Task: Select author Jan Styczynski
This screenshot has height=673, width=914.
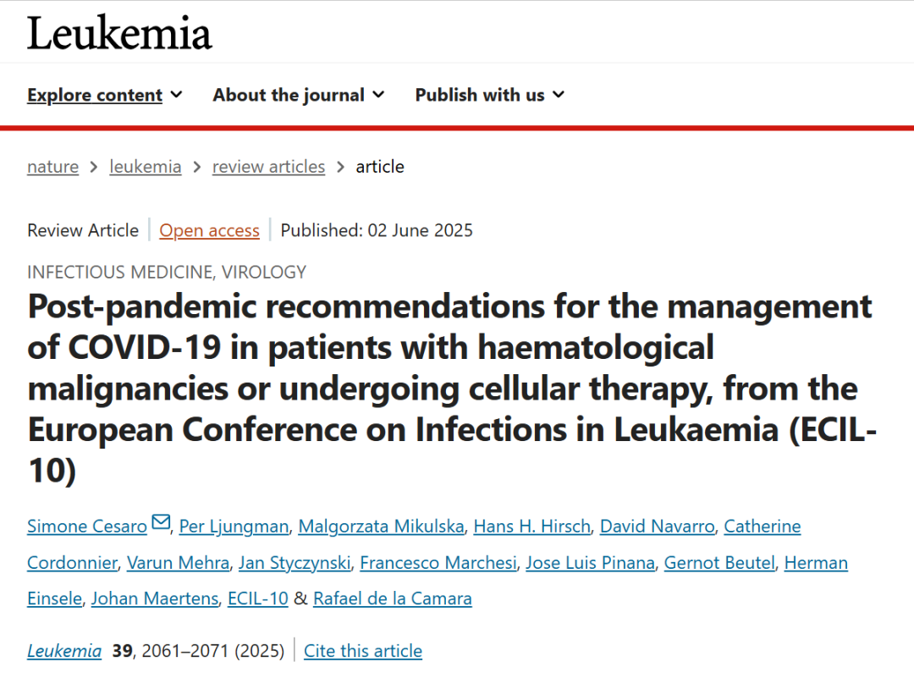Action: point(295,563)
